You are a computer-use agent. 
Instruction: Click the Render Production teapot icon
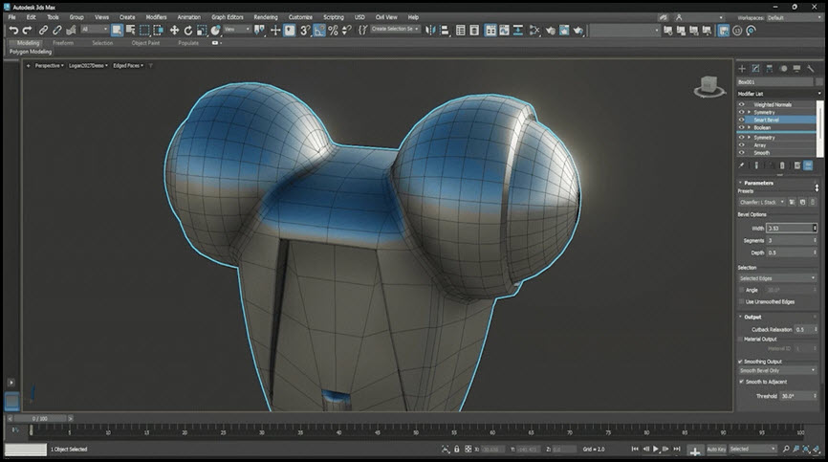(x=578, y=30)
